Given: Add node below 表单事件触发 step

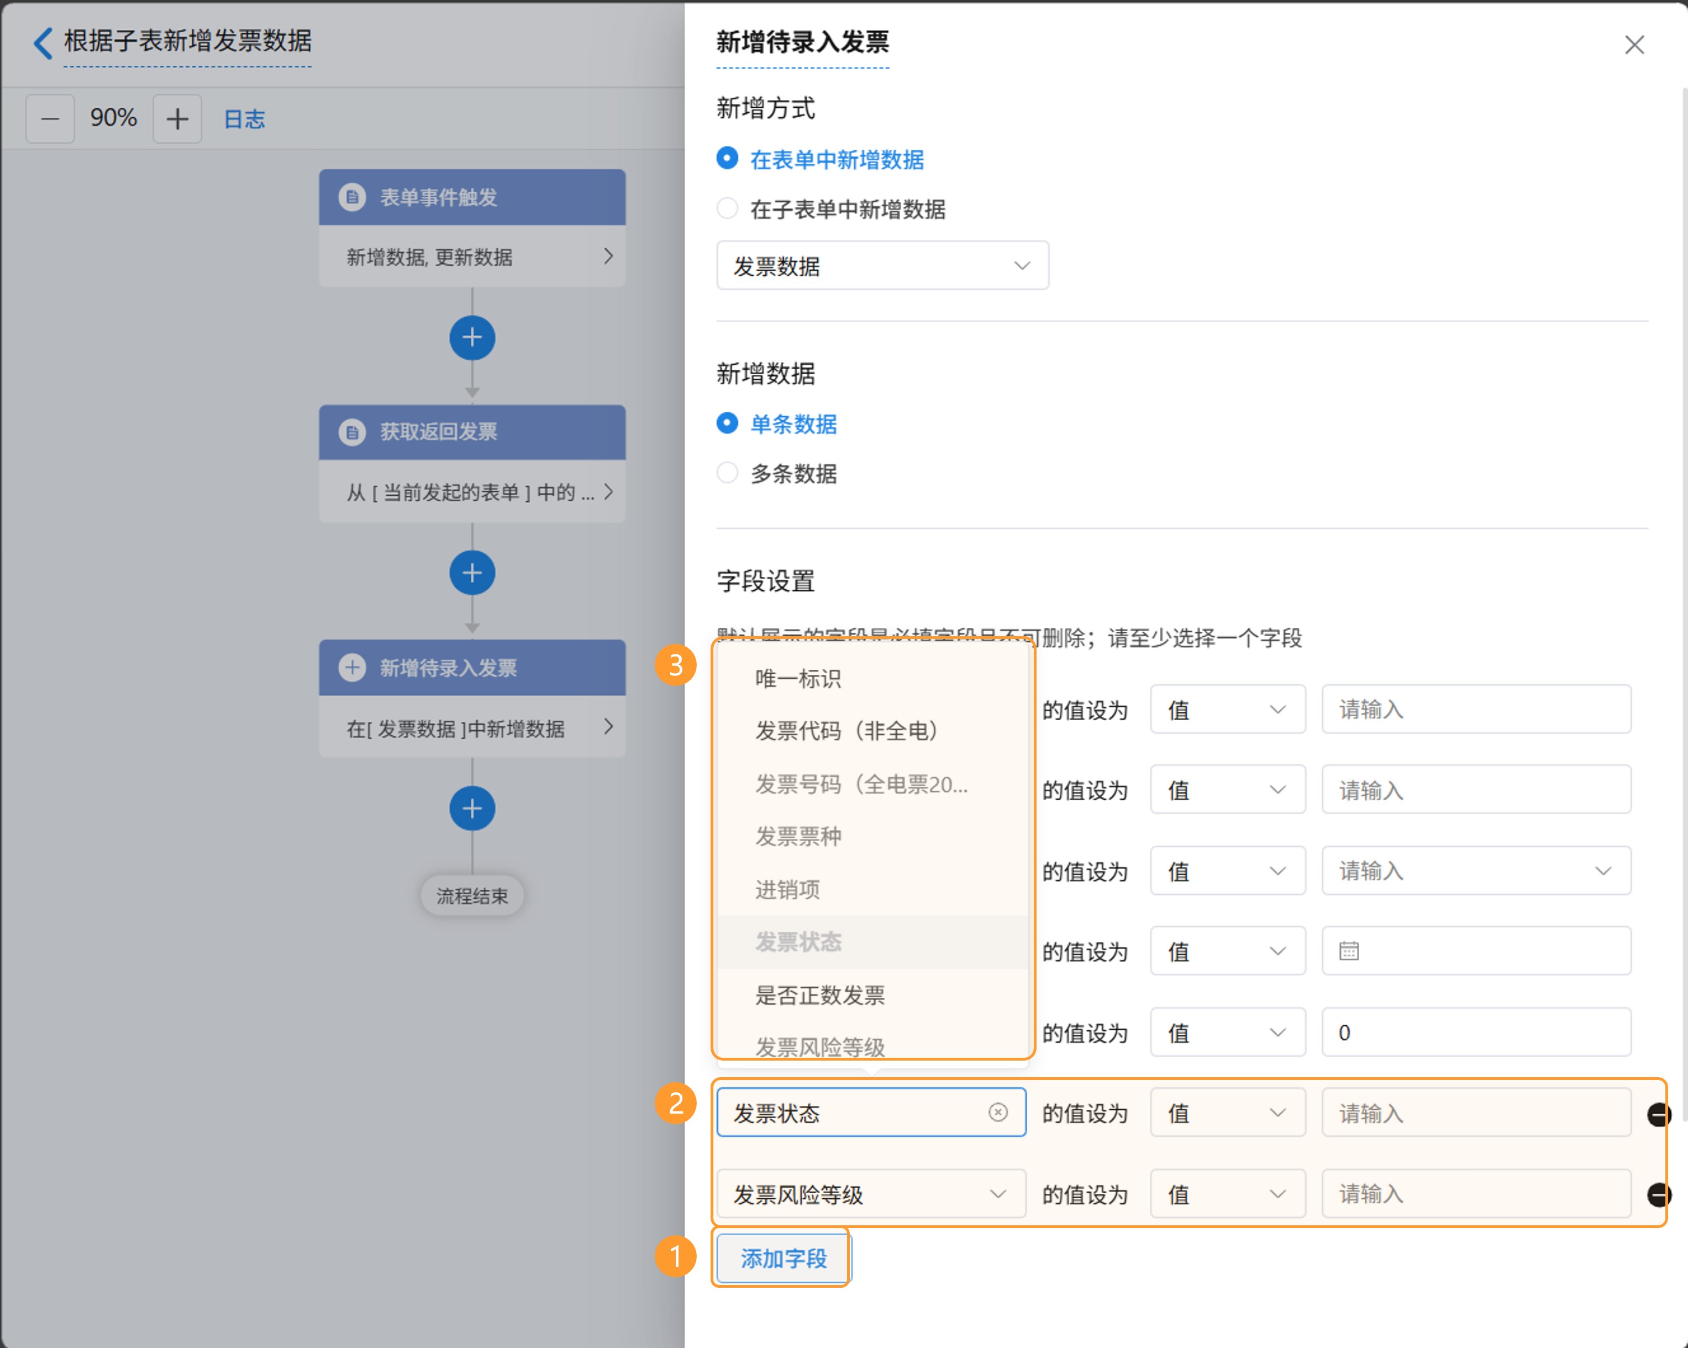Looking at the screenshot, I should tap(471, 338).
